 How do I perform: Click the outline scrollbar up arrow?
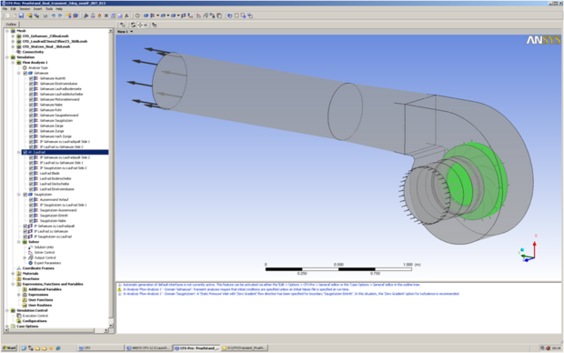click(111, 31)
